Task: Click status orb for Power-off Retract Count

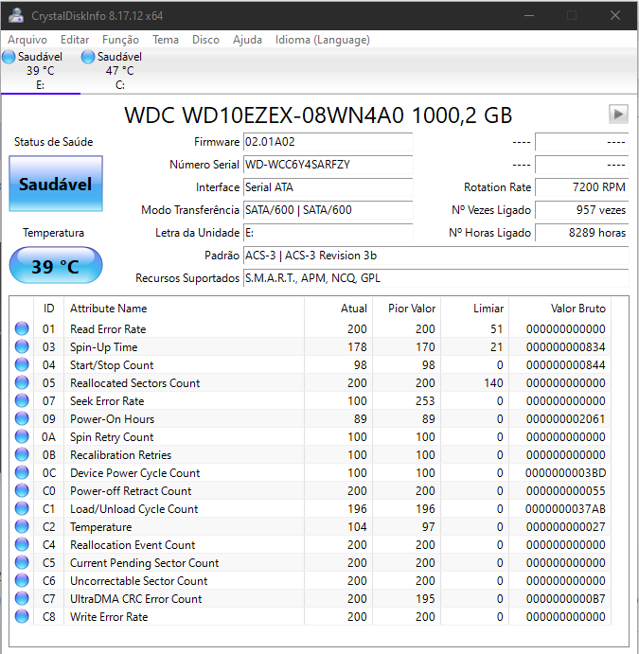Action: point(22,490)
